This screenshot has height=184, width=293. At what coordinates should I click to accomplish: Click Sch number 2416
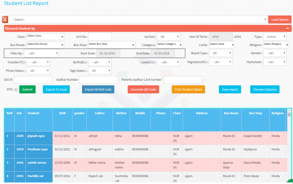20,163
